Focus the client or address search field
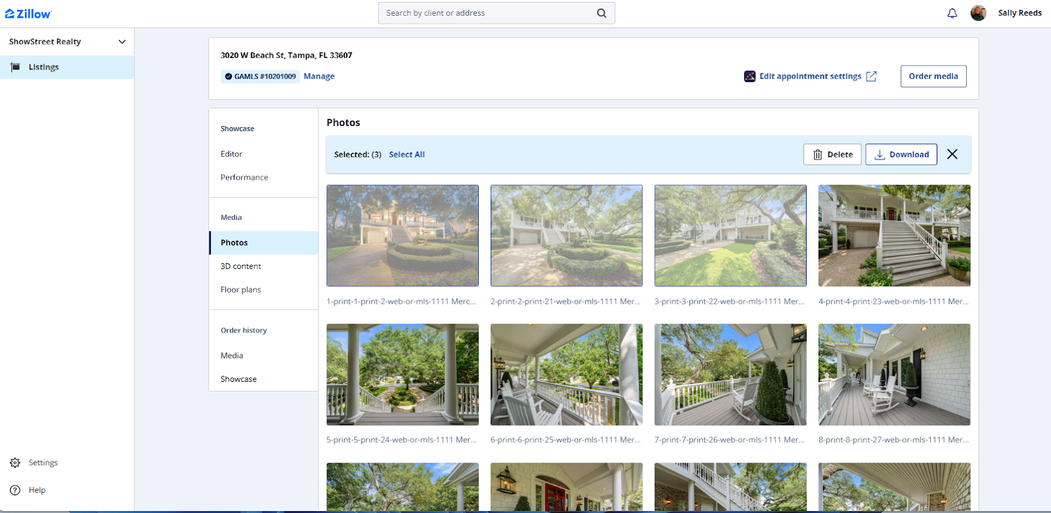The width and height of the screenshot is (1051, 513). 486,13
